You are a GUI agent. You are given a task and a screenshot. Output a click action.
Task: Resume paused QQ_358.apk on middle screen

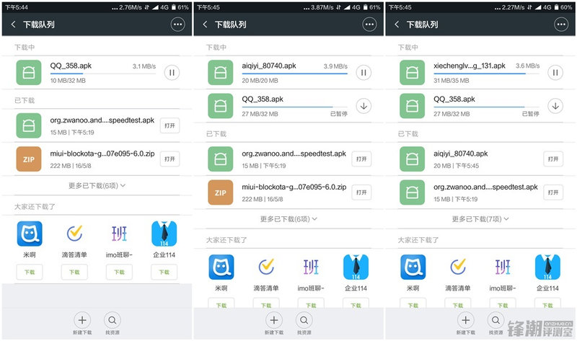pyautogui.click(x=364, y=106)
